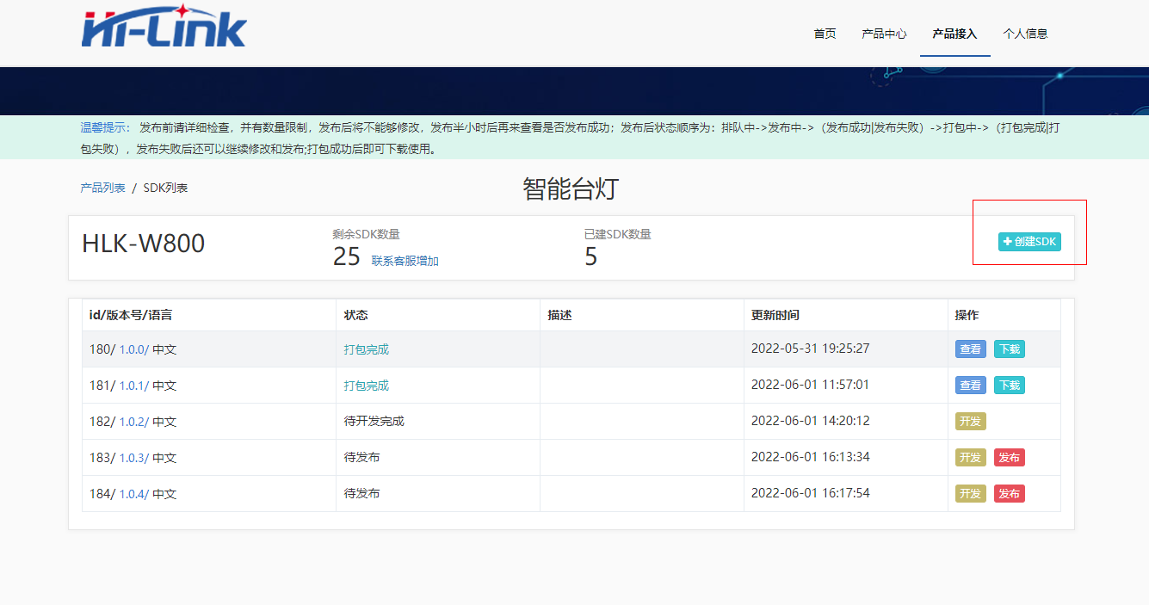This screenshot has height=605, width=1149.
Task: Open 个人信息 in top navigation
Action: 1025,34
